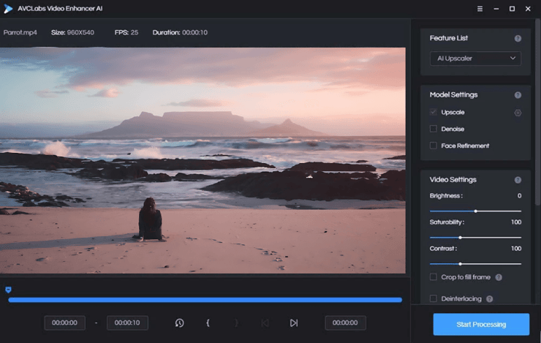
Task: Adjust the Brightness slider
Action: click(475, 211)
